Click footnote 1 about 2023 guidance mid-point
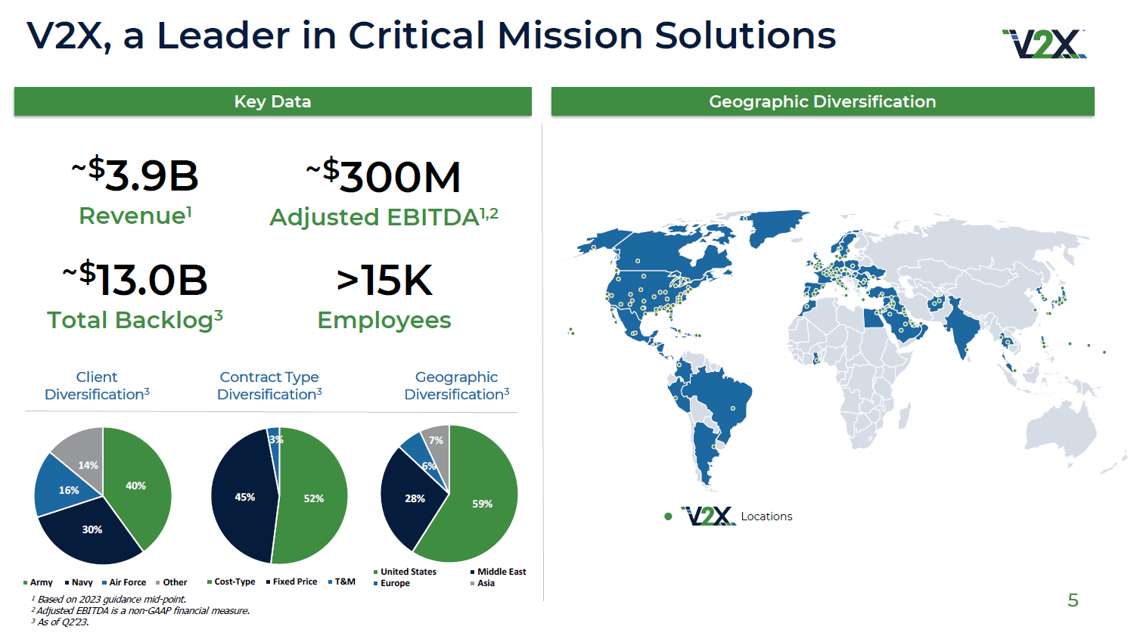The width and height of the screenshot is (1137, 639). (x=108, y=599)
